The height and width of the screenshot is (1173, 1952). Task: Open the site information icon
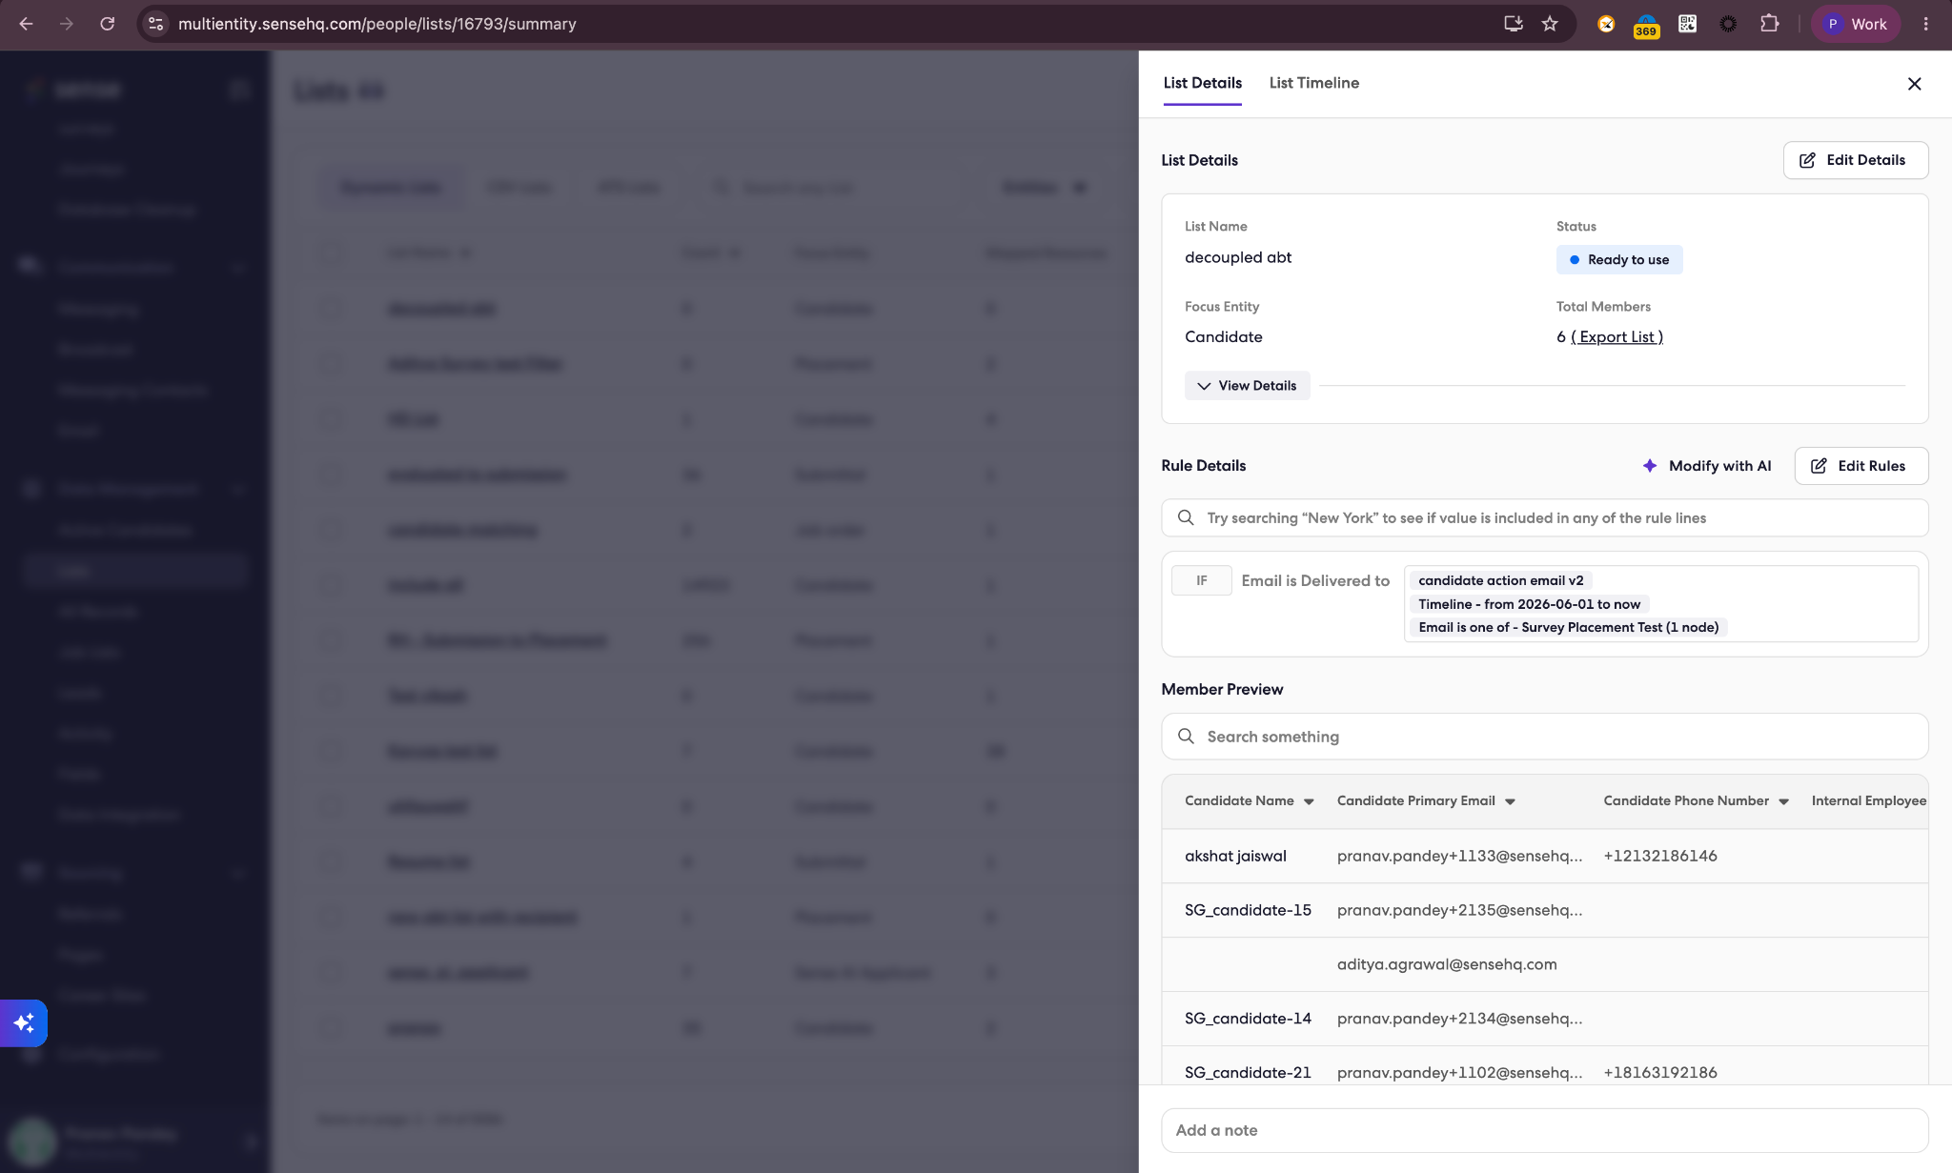coord(156,24)
